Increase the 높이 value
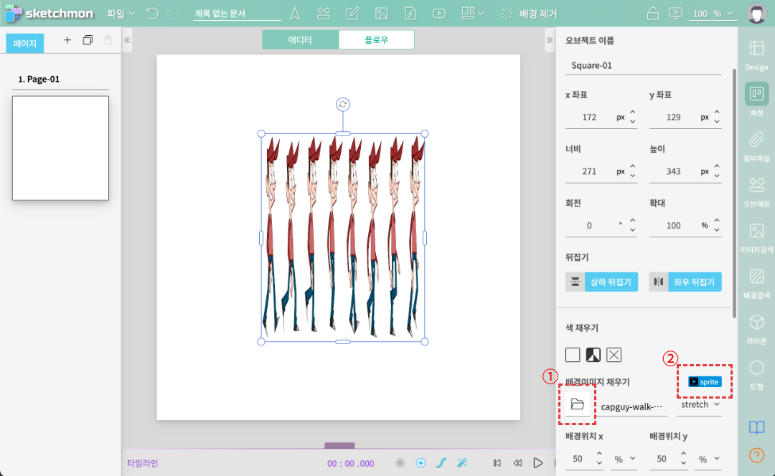Image resolution: width=775 pixels, height=476 pixels. pos(717,167)
